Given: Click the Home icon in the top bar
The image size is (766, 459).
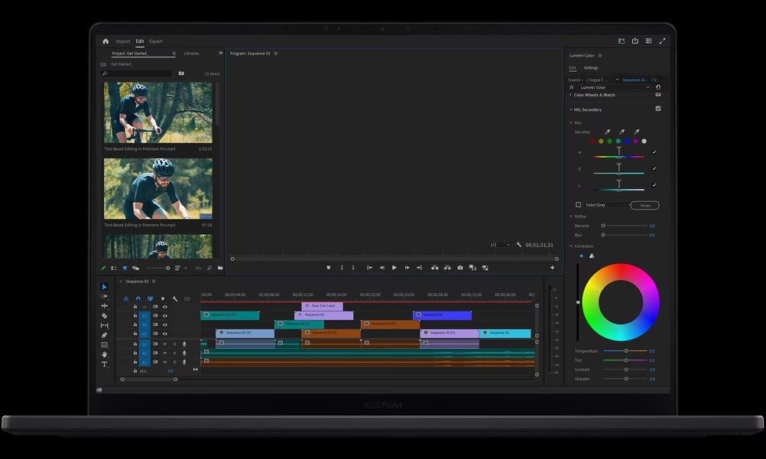Looking at the screenshot, I should coord(105,41).
